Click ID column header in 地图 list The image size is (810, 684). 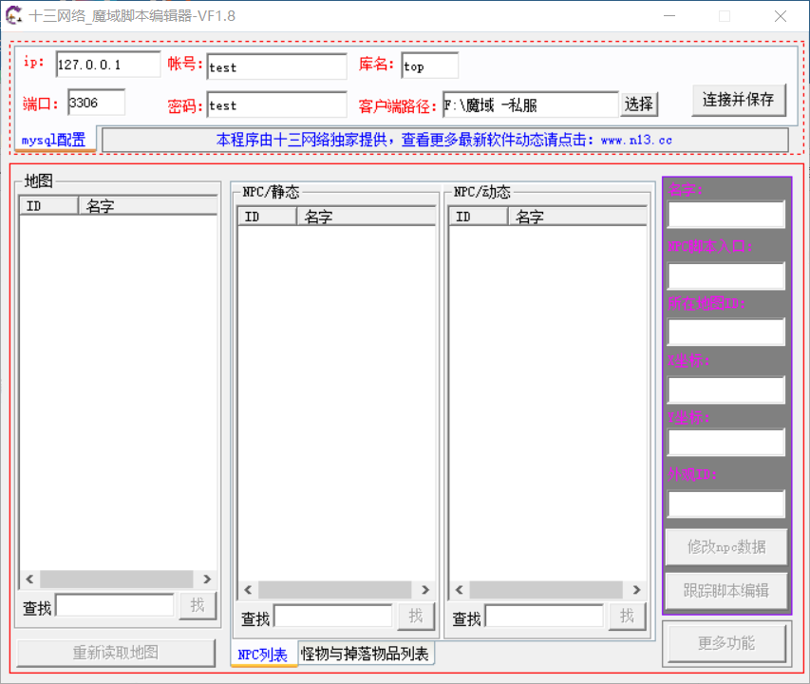coord(48,206)
